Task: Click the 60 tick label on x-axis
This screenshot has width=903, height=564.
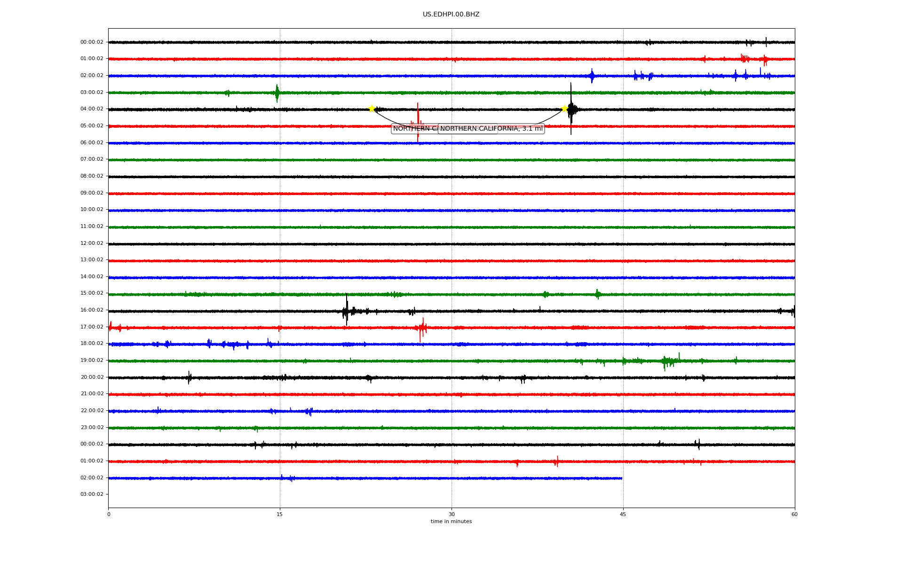Action: pyautogui.click(x=794, y=514)
